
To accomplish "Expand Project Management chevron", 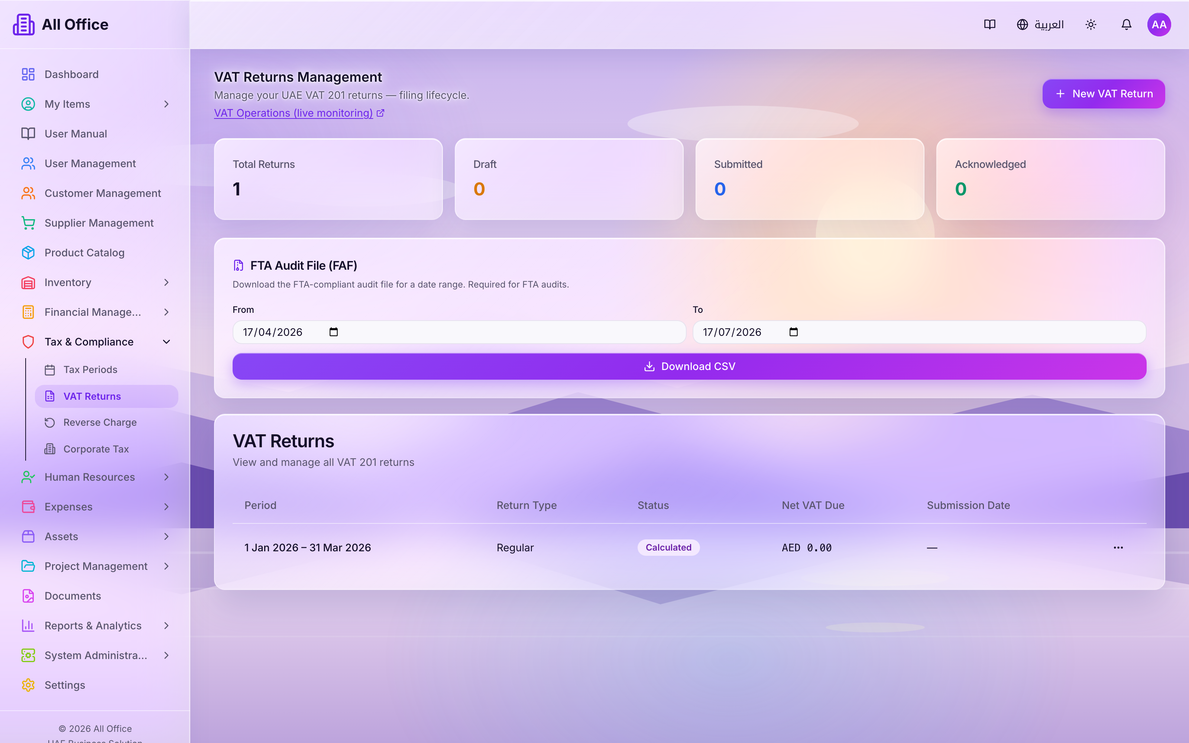I will coord(166,566).
